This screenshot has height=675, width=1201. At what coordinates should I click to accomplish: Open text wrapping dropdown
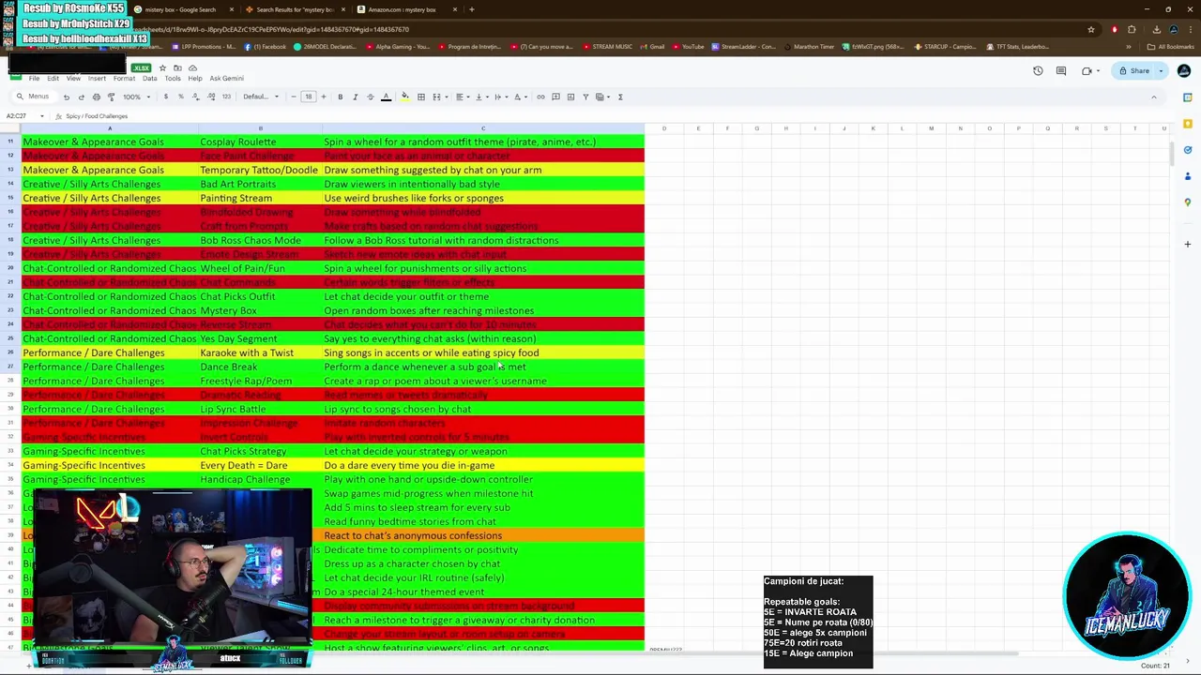(x=501, y=97)
